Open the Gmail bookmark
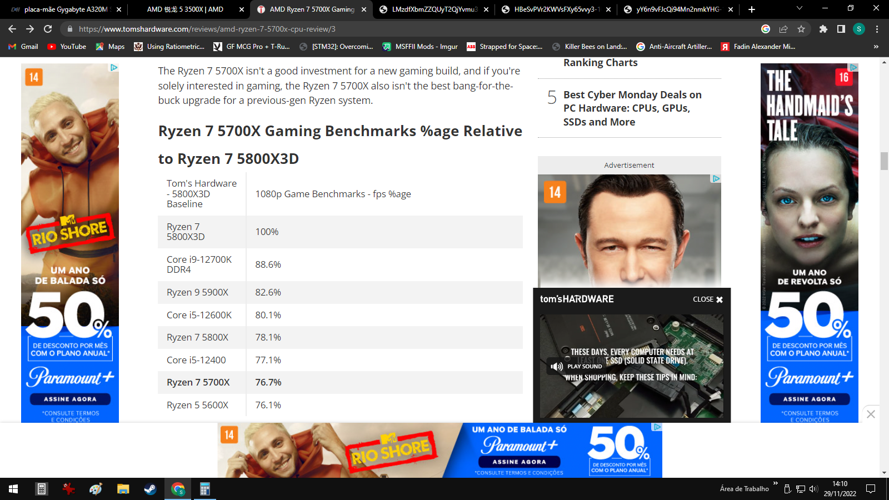889x500 pixels. tap(23, 47)
